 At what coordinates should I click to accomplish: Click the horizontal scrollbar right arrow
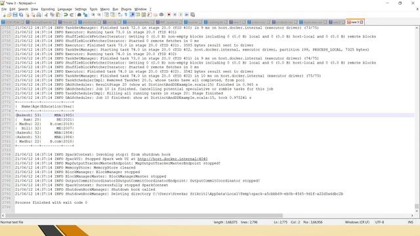(412, 216)
